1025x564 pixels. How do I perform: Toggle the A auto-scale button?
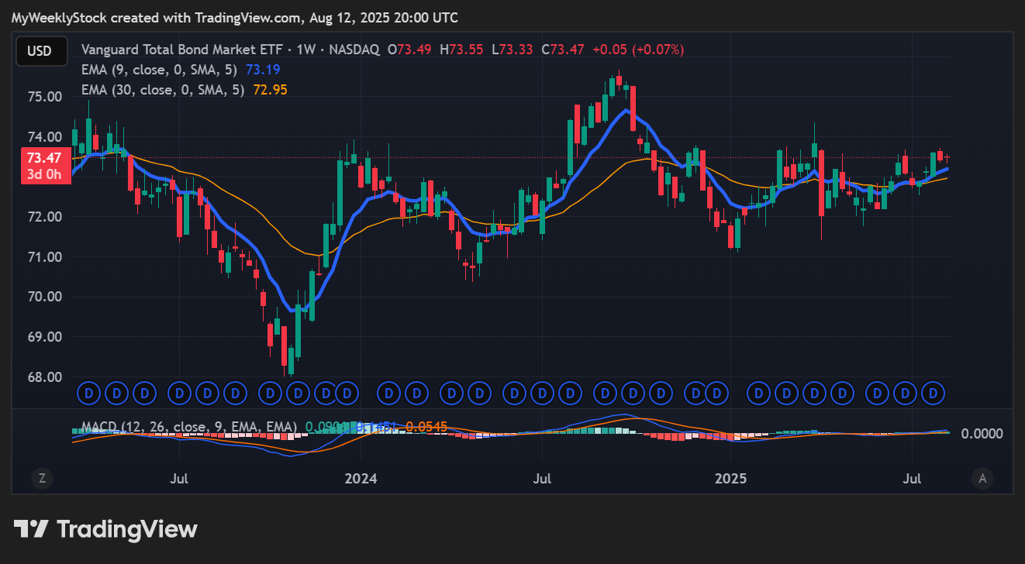(982, 478)
